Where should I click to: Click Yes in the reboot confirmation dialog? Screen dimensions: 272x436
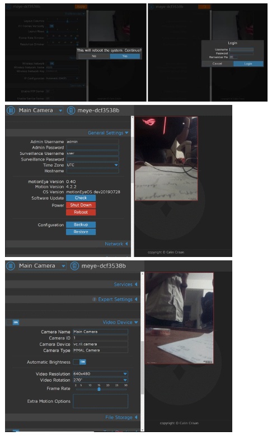(125, 56)
